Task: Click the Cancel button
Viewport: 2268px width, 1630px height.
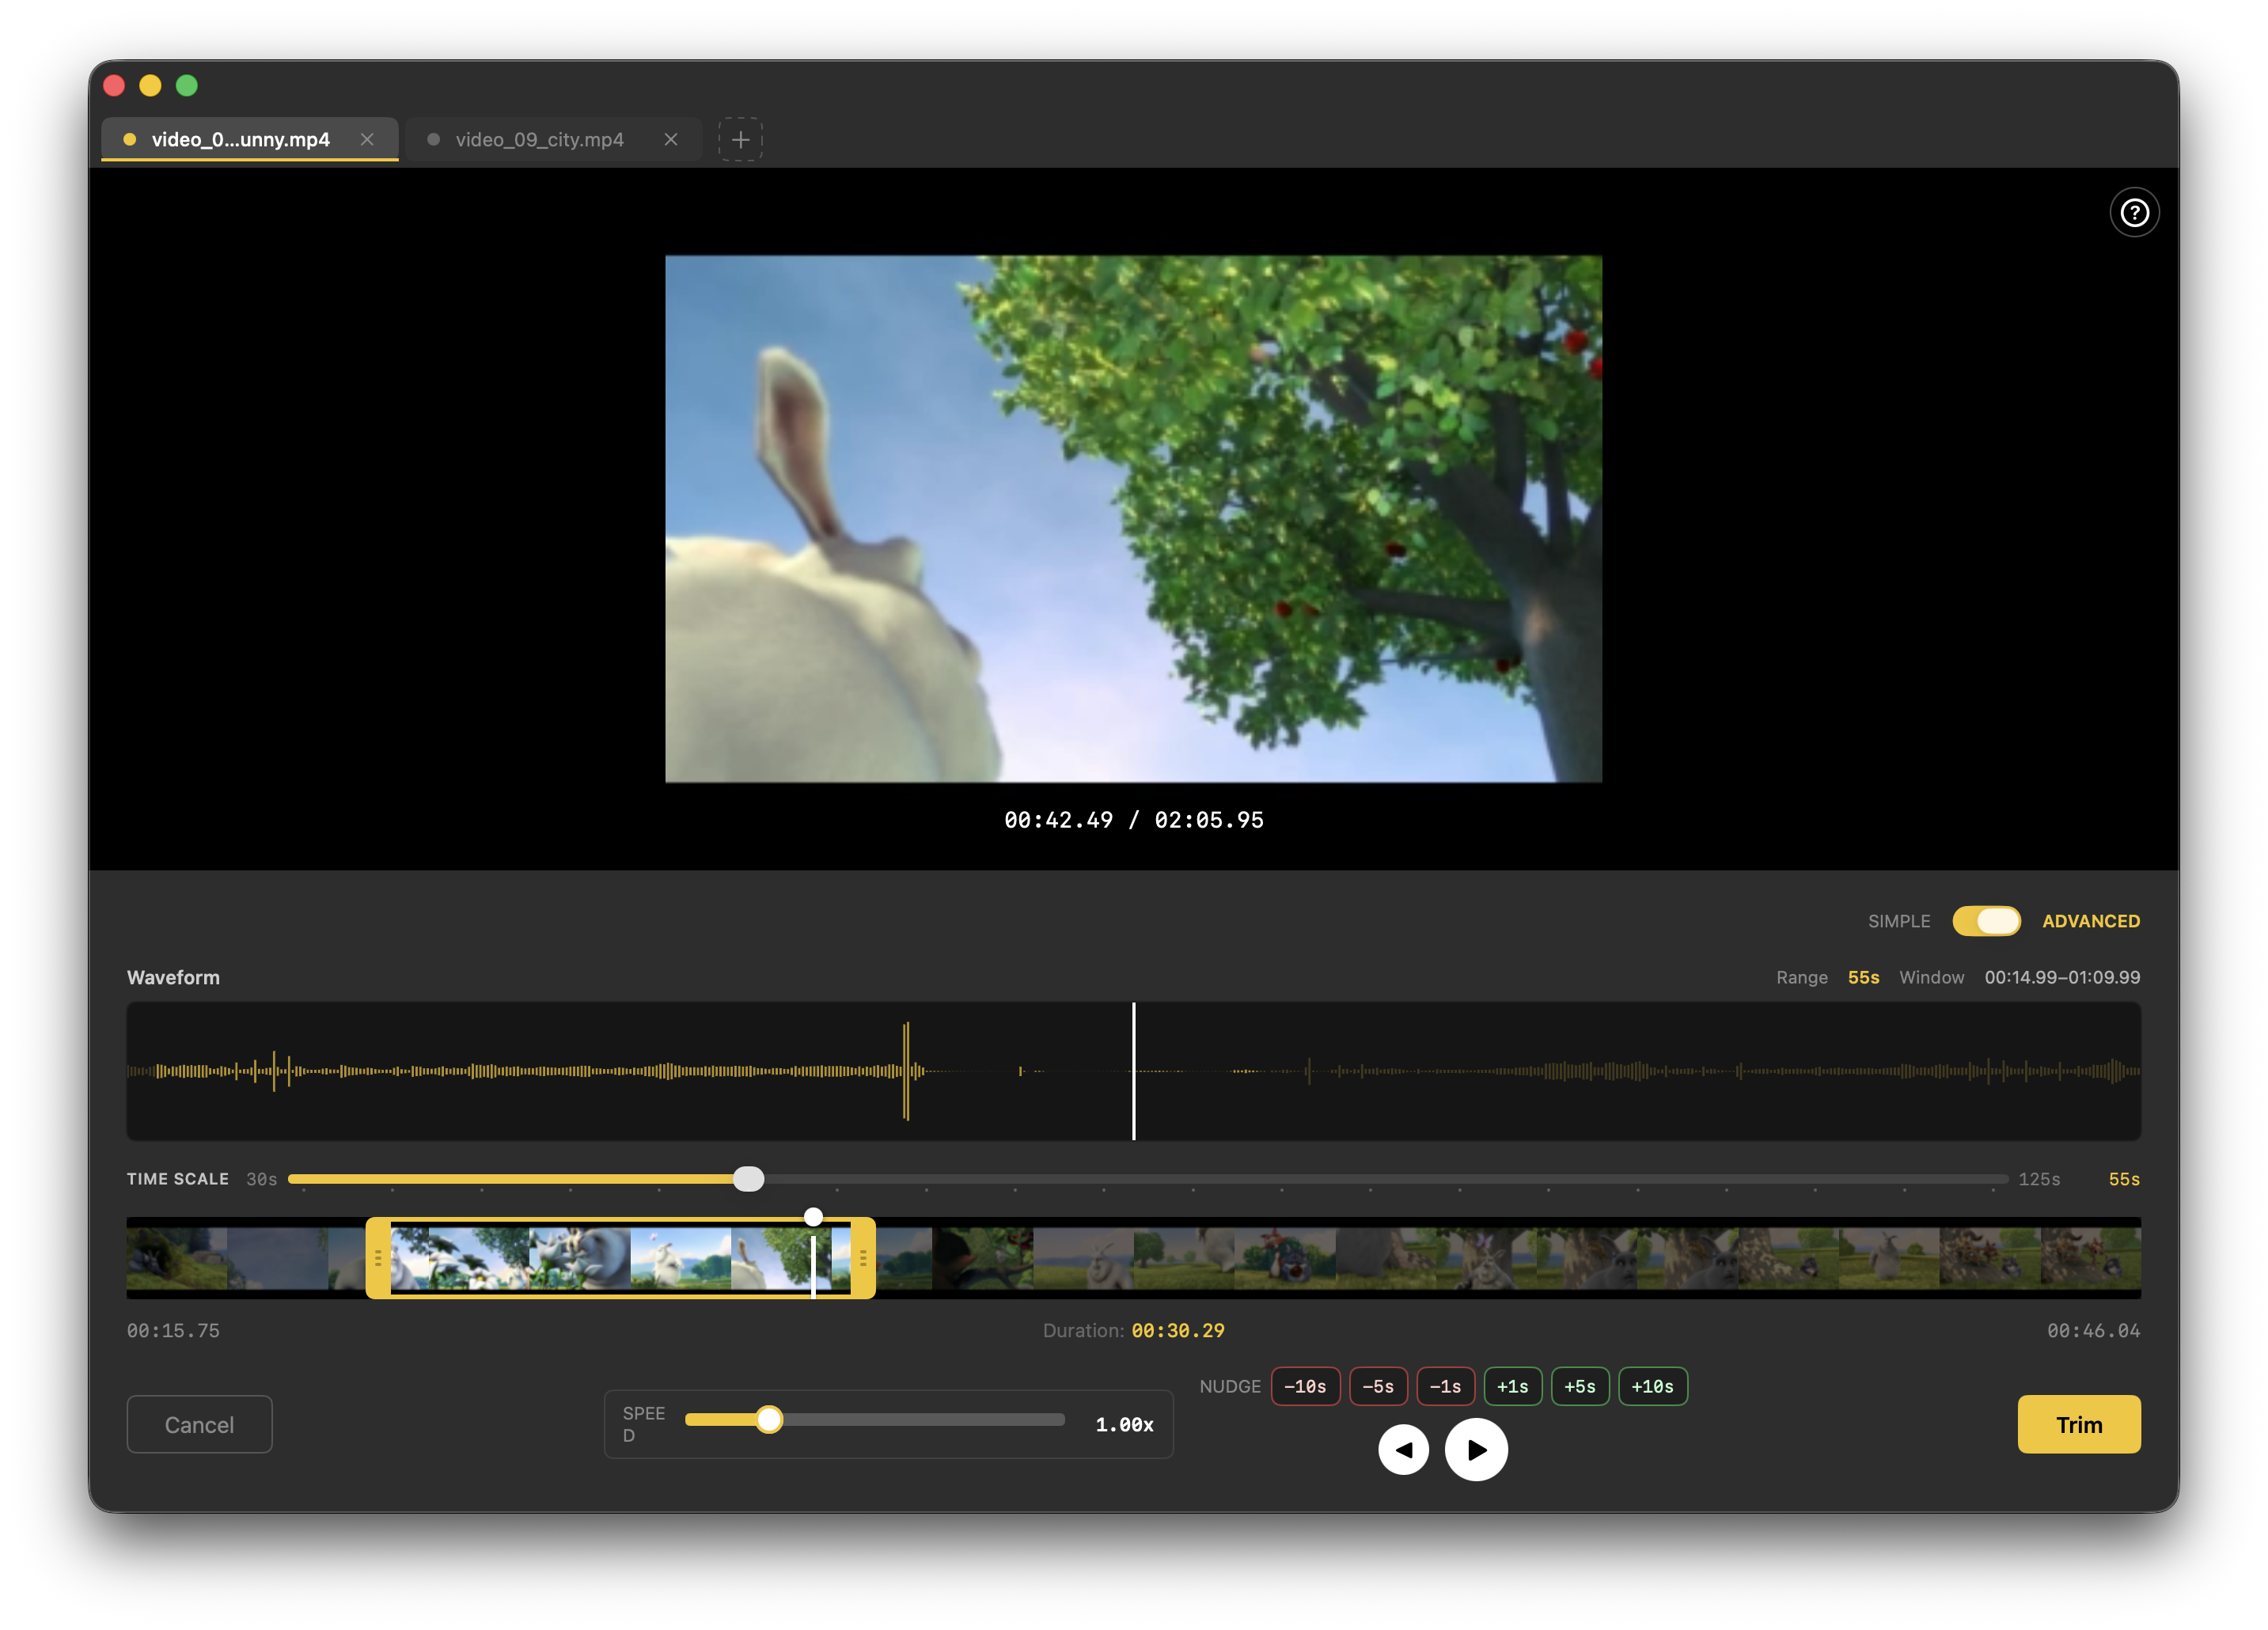Action: point(199,1424)
